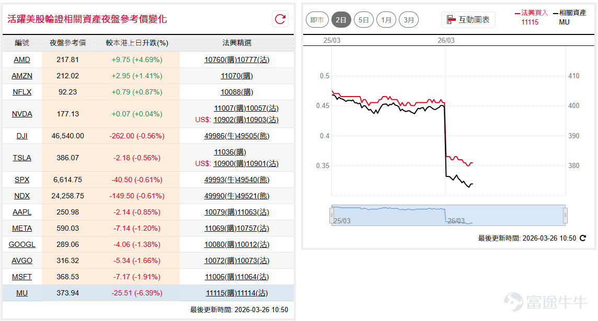This screenshot has height=321, width=598.
Task: Open META warrant 11069(購)
Action: [x=221, y=228]
